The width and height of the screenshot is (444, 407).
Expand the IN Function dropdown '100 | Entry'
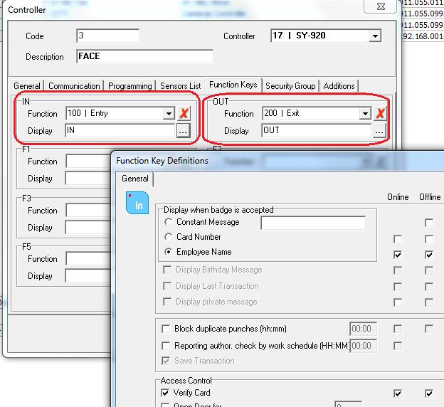[169, 113]
